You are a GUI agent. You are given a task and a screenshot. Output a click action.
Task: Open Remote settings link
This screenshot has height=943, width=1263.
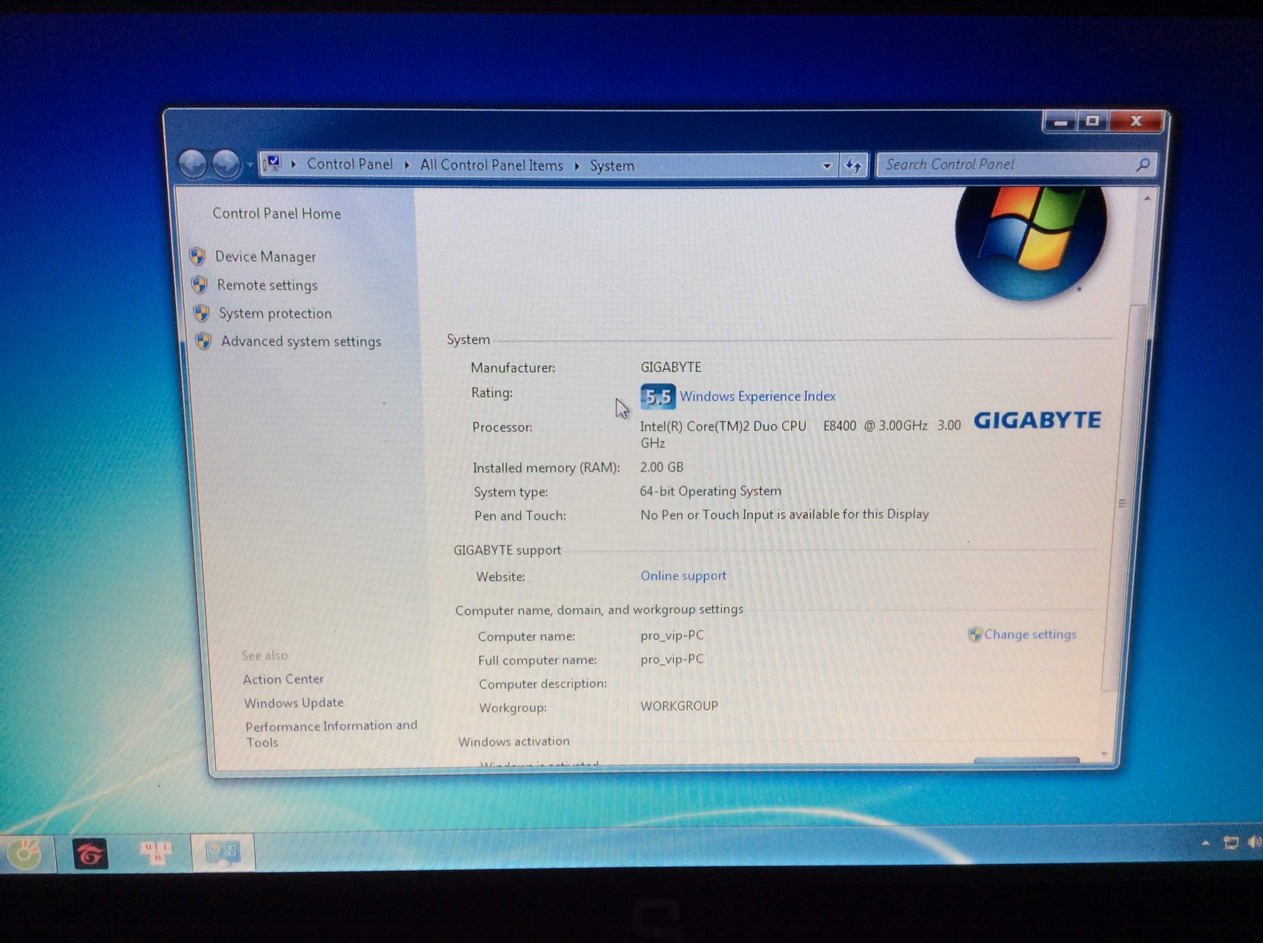[267, 285]
